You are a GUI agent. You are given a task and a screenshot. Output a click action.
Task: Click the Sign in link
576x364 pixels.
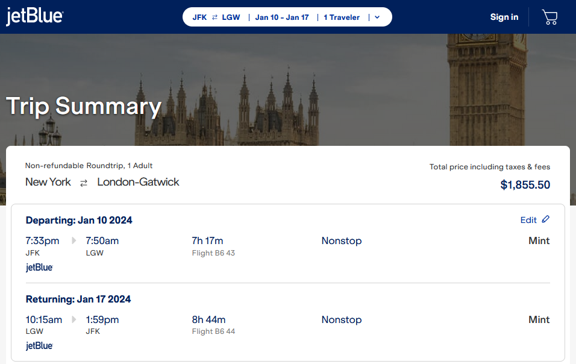(504, 17)
